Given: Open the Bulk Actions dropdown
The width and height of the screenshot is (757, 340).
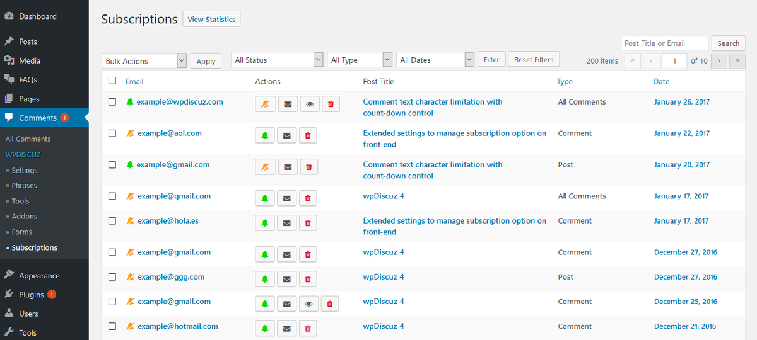Looking at the screenshot, I should [144, 60].
